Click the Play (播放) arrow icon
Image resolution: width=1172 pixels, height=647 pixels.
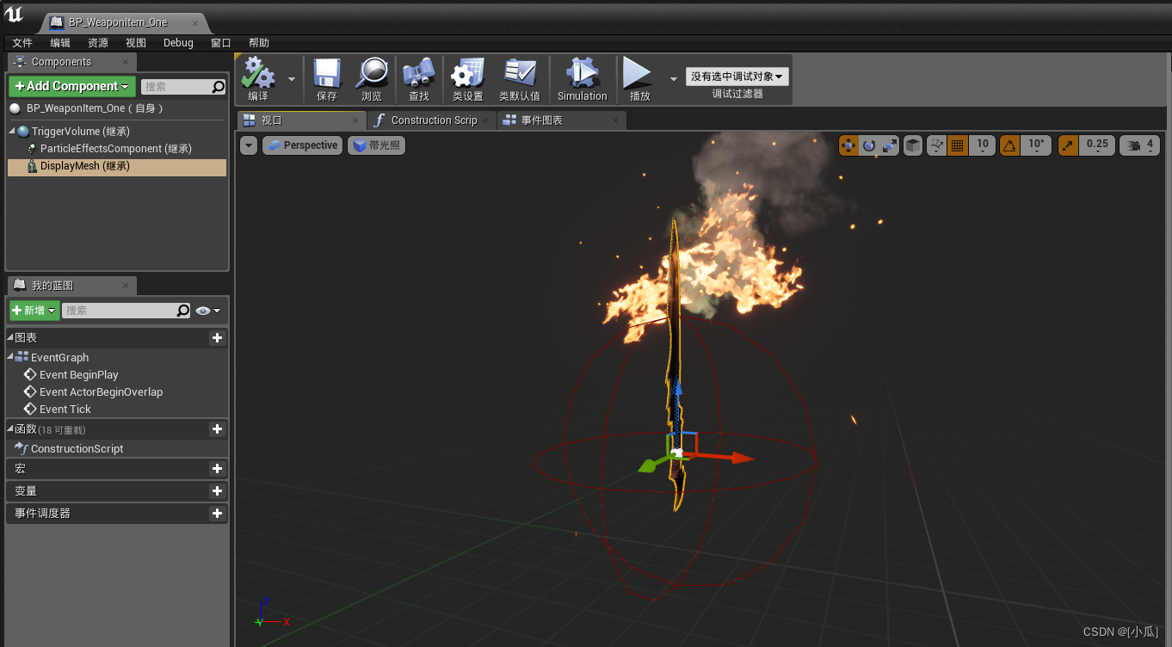pos(638,74)
